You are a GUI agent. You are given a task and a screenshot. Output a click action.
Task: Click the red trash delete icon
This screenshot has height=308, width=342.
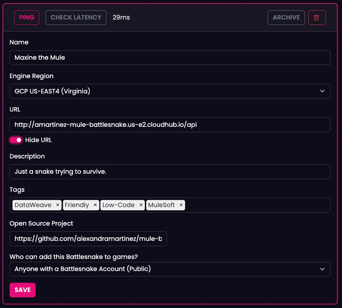pyautogui.click(x=317, y=18)
